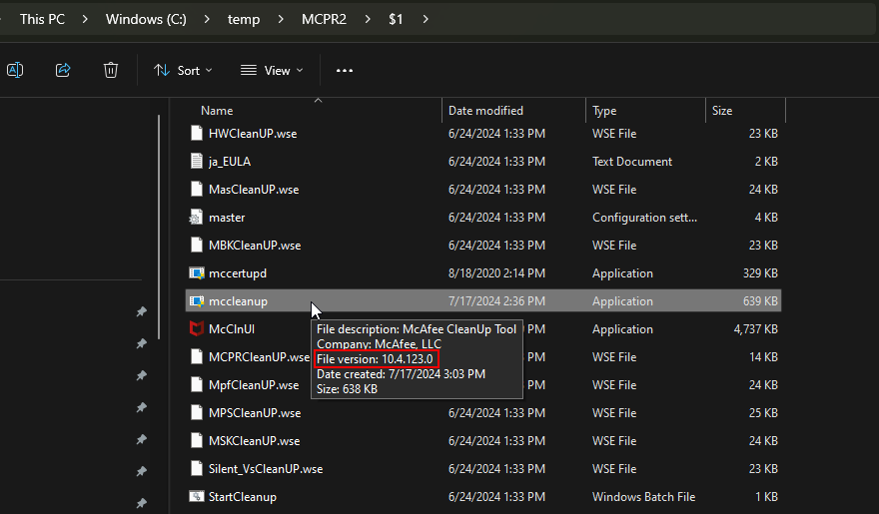This screenshot has height=514, width=879.
Task: Navigate to temp in the breadcrumb path
Action: (243, 19)
